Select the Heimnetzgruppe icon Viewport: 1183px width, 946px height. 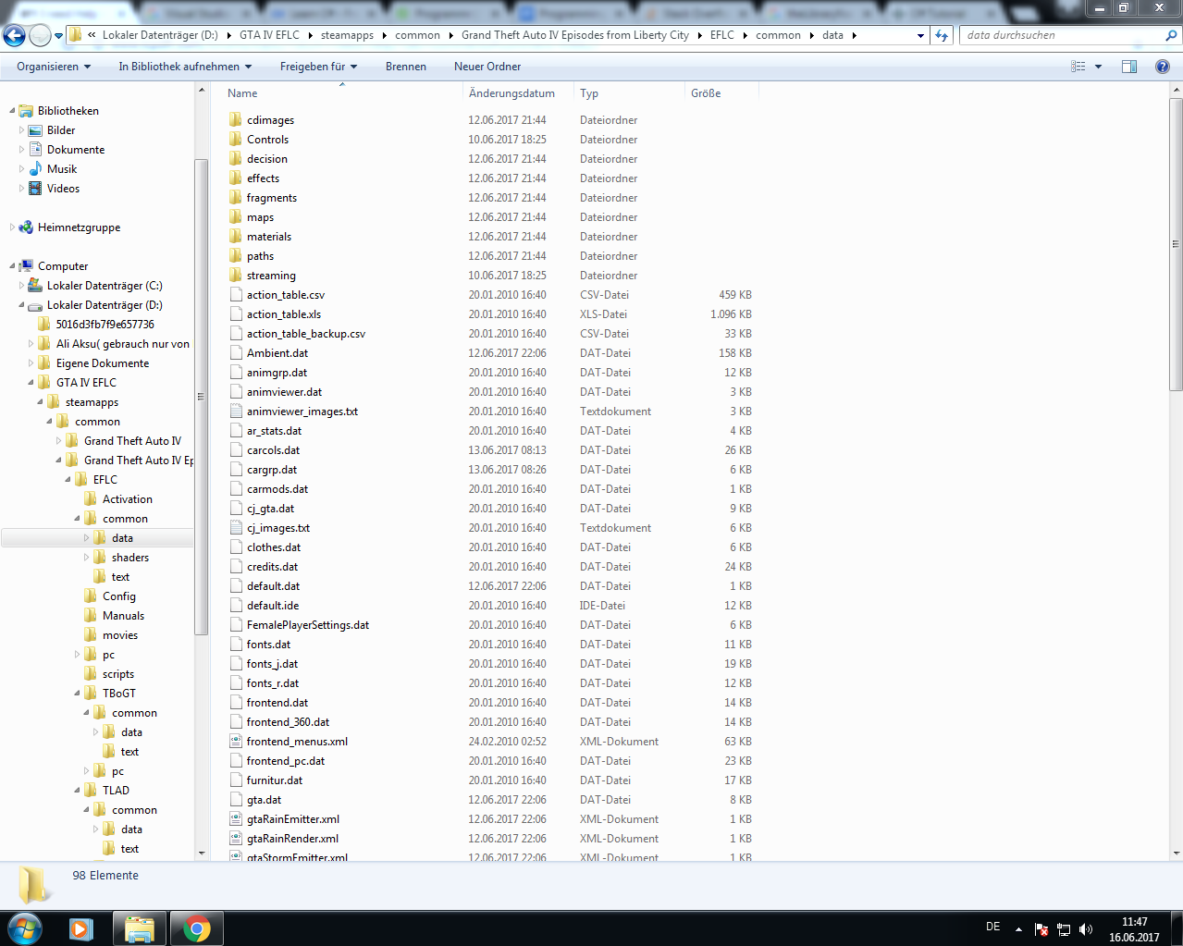click(26, 227)
